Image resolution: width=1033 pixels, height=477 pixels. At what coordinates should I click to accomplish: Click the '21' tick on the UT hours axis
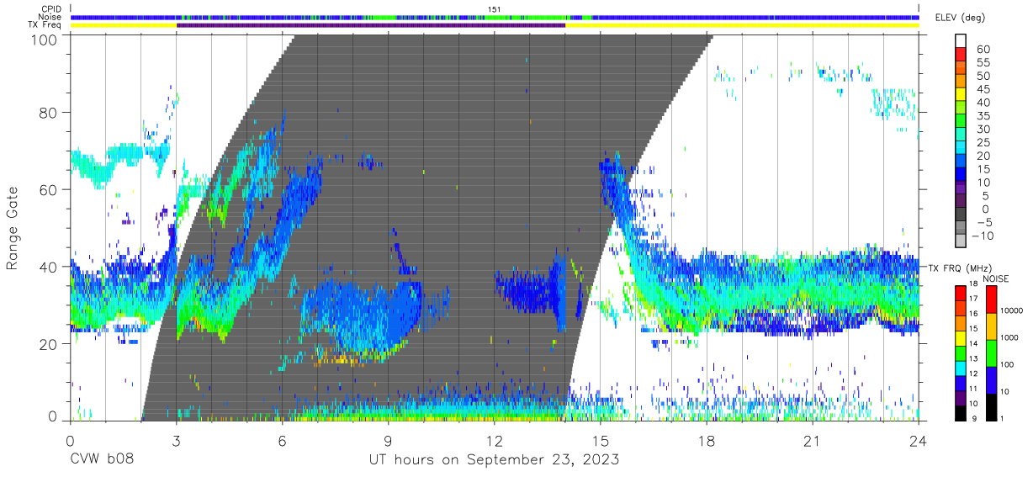pyautogui.click(x=813, y=440)
